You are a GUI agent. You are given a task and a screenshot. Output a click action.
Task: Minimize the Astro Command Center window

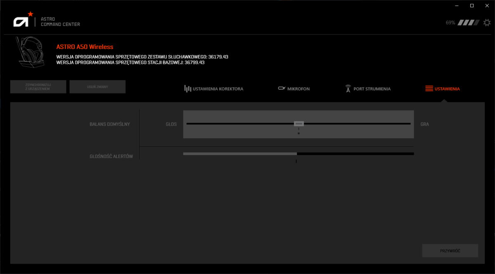tap(457, 5)
